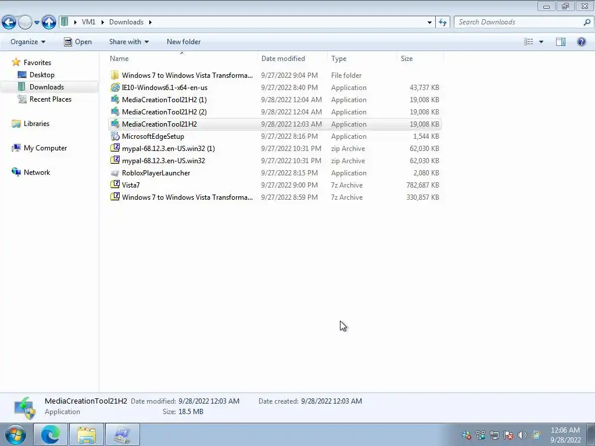This screenshot has width=595, height=446.
Task: Refresh the Downloads folder view
Action: (442, 22)
